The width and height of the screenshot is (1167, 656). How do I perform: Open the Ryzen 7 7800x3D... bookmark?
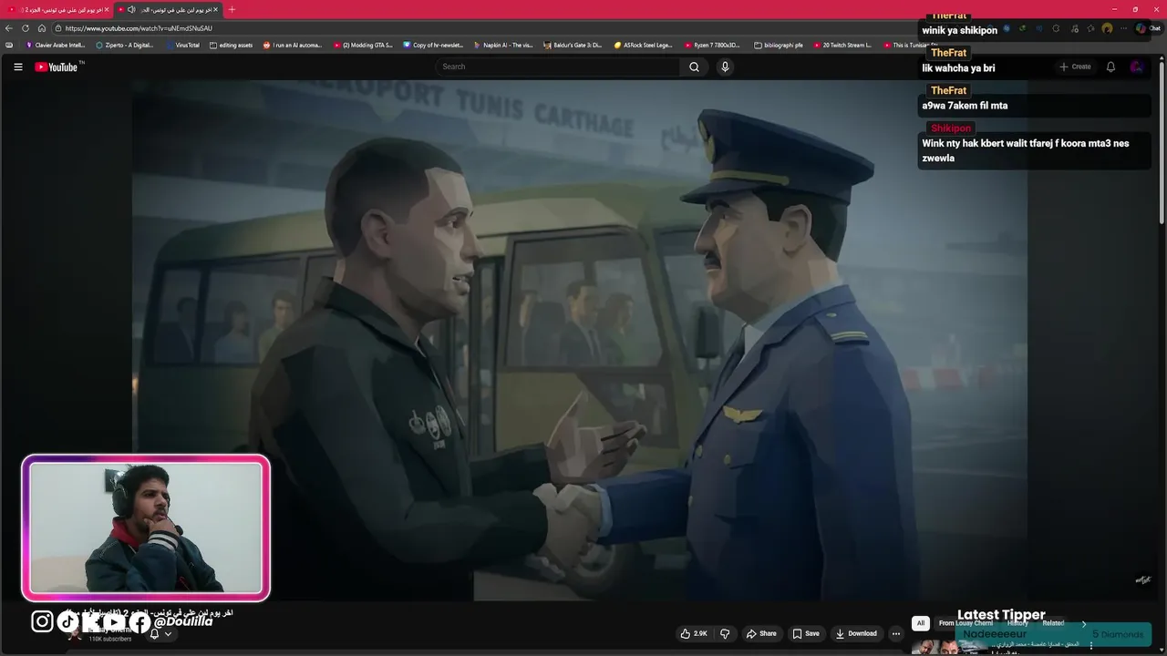pyautogui.click(x=712, y=45)
